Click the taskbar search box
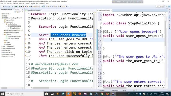Screen dimensions: 171x96 pos(24,94)
